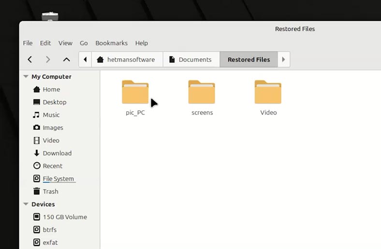The image size is (381, 249).
Task: Open the pic_PC folder
Action: [x=135, y=93]
